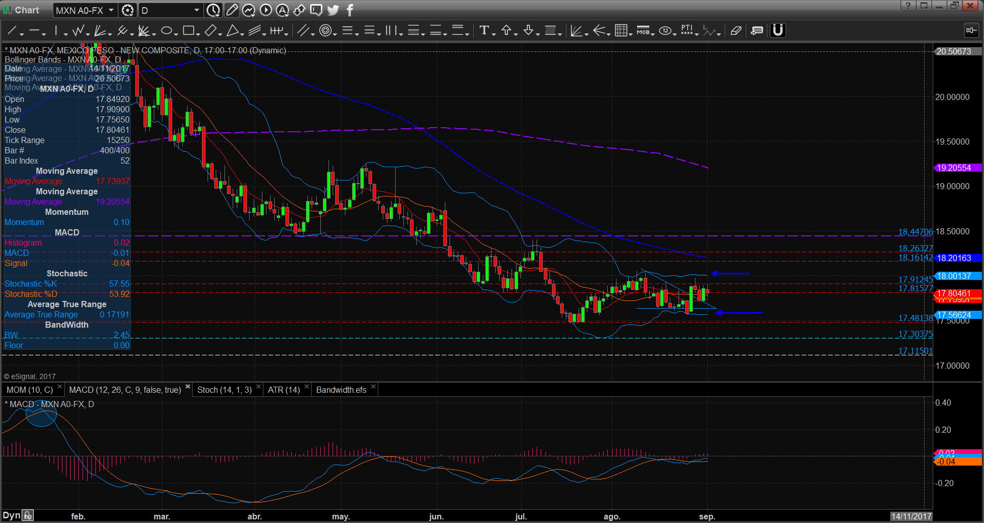Close the MACD study tab

pos(188,387)
